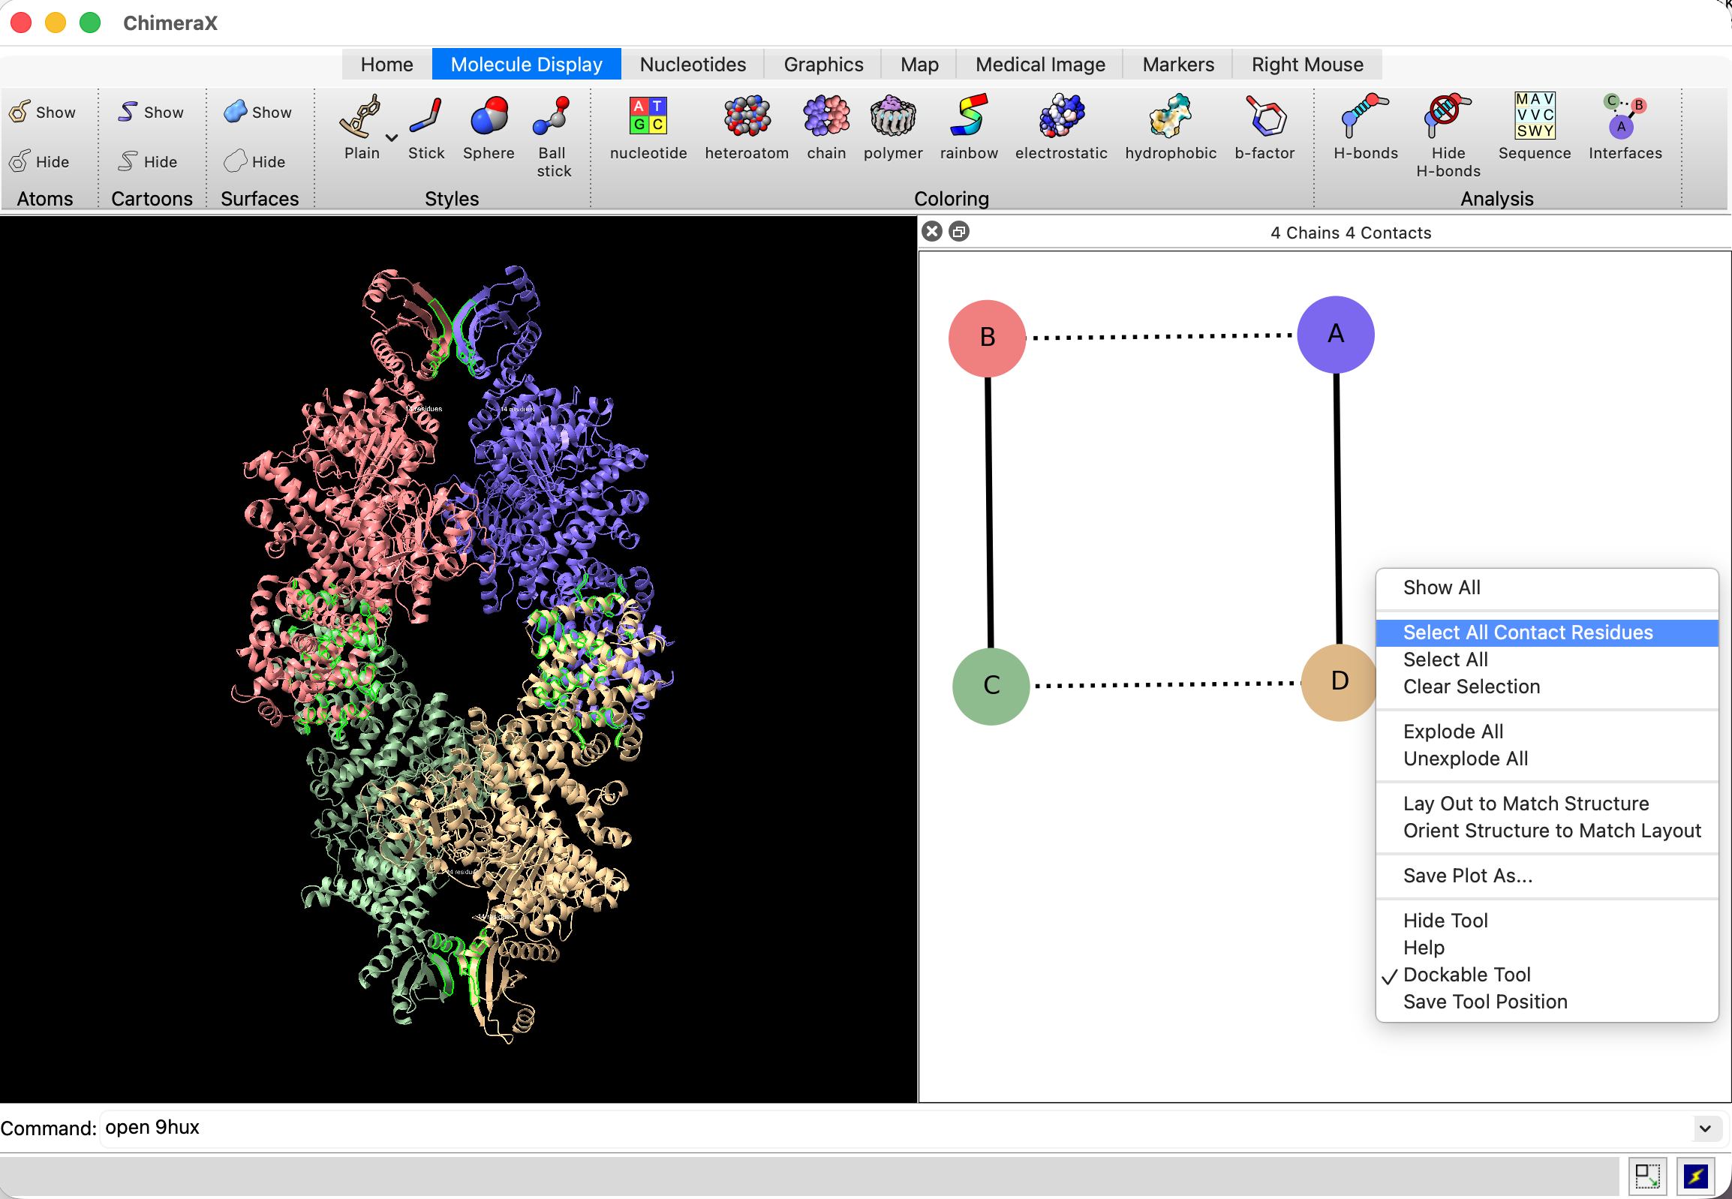
Task: Switch to the Graphics tab
Action: (x=822, y=65)
